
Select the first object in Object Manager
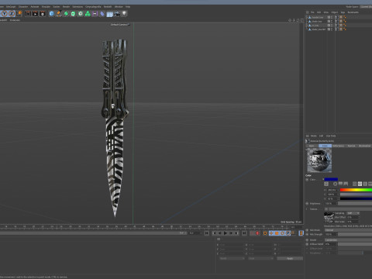318,17
